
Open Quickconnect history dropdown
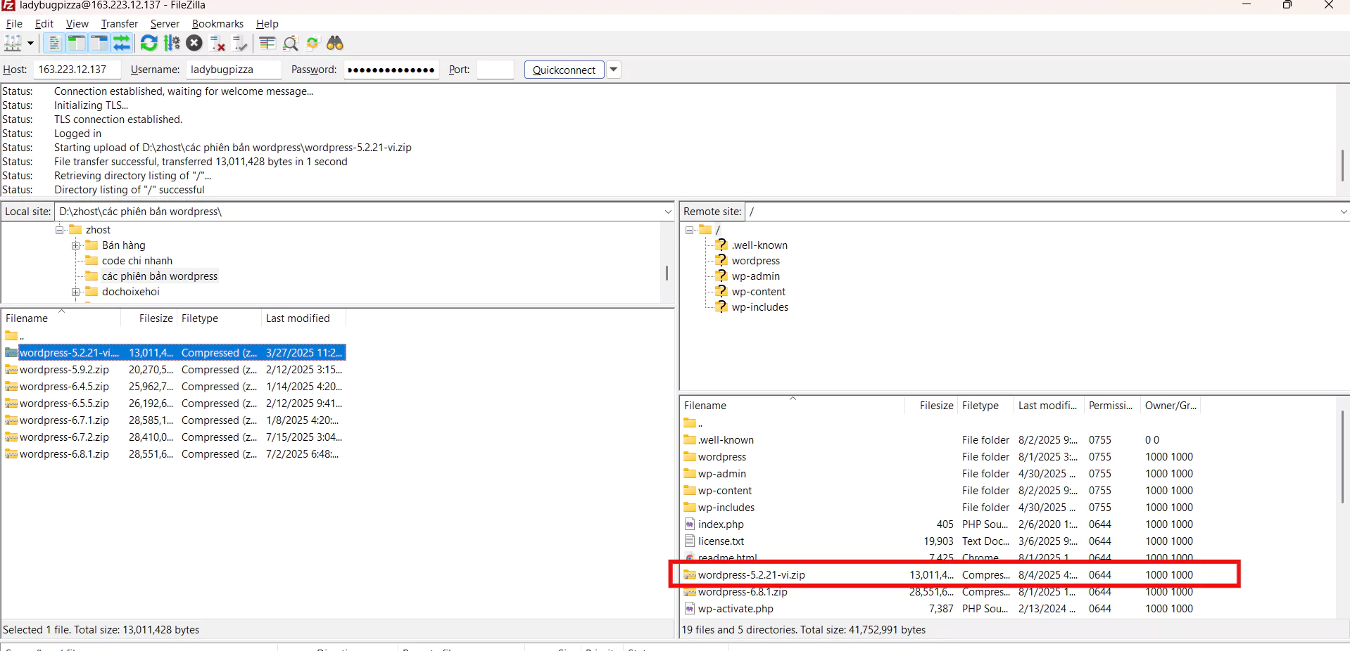click(x=613, y=70)
